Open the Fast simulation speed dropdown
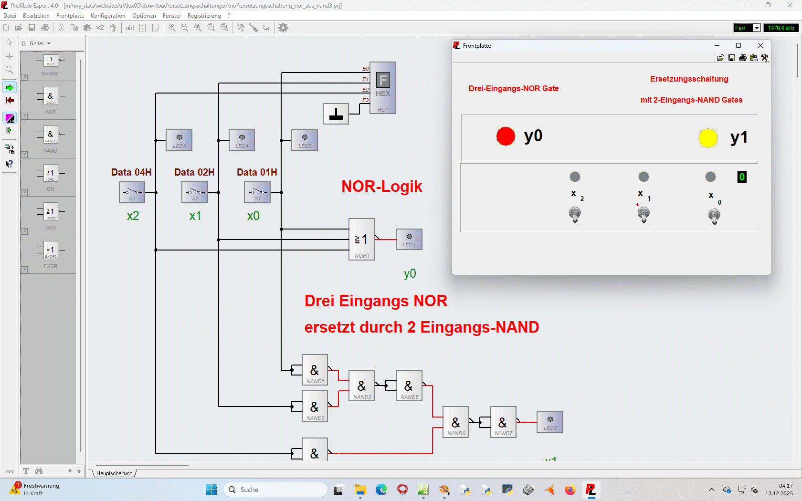 [757, 28]
